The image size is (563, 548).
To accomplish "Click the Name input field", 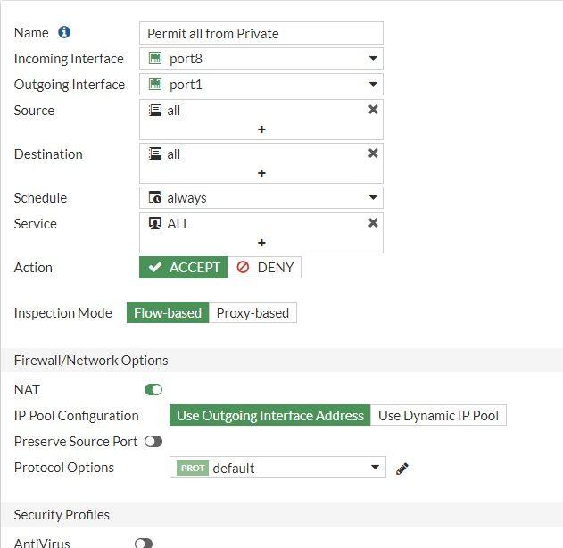I will 261,34.
